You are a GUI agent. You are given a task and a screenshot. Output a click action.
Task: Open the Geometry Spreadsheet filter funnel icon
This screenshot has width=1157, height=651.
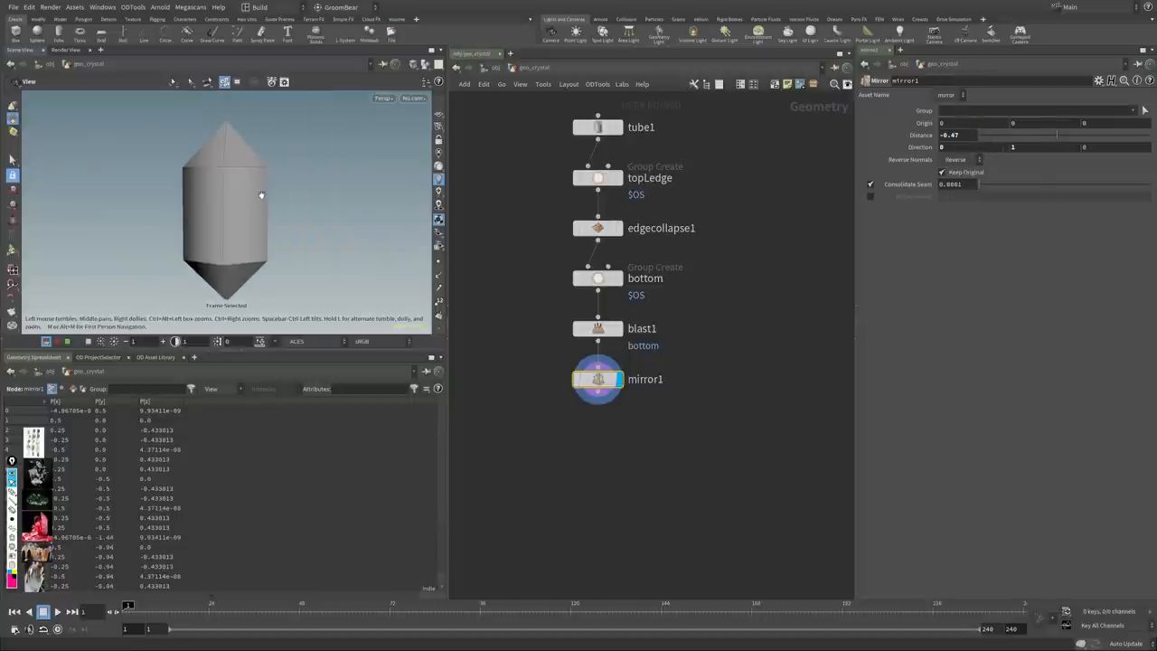[191, 389]
